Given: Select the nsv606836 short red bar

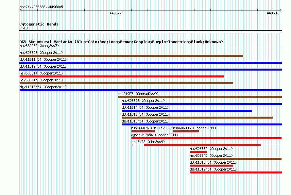Looking at the screenshot, I should tap(186, 131).
